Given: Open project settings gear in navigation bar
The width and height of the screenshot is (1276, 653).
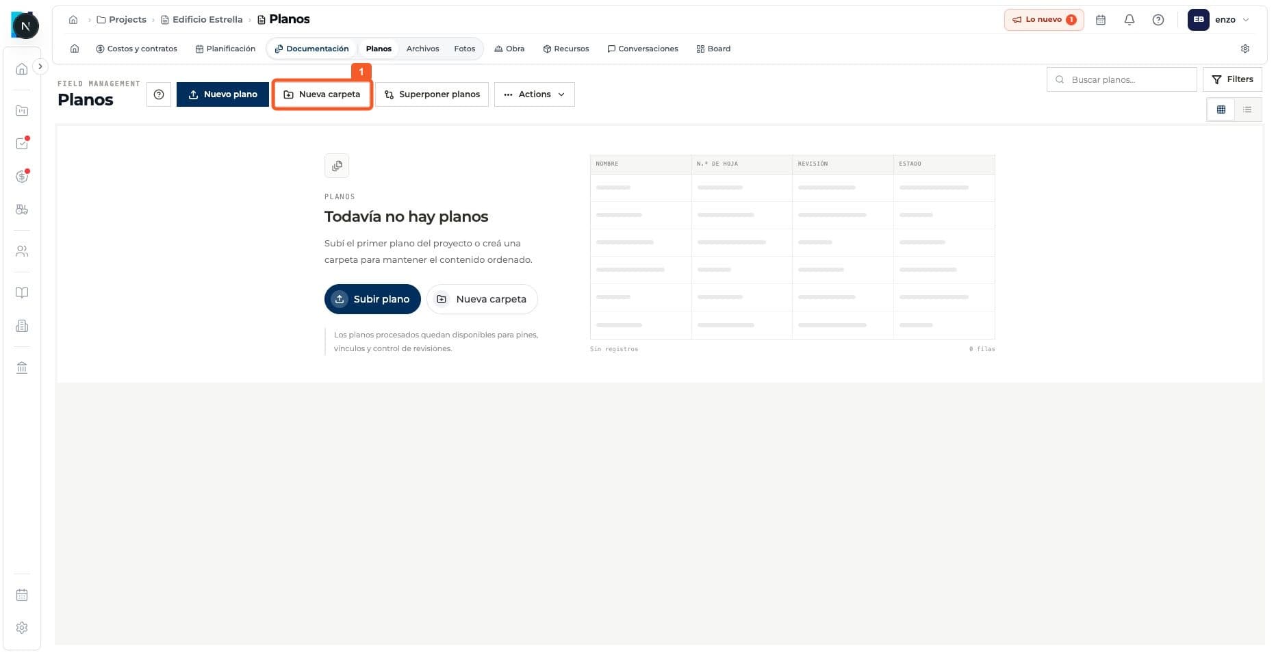Looking at the screenshot, I should coord(1245,49).
